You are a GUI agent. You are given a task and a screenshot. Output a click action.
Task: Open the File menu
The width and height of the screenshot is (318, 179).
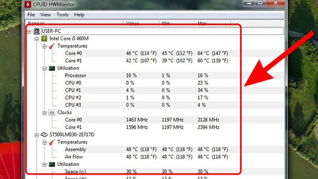coord(31,15)
